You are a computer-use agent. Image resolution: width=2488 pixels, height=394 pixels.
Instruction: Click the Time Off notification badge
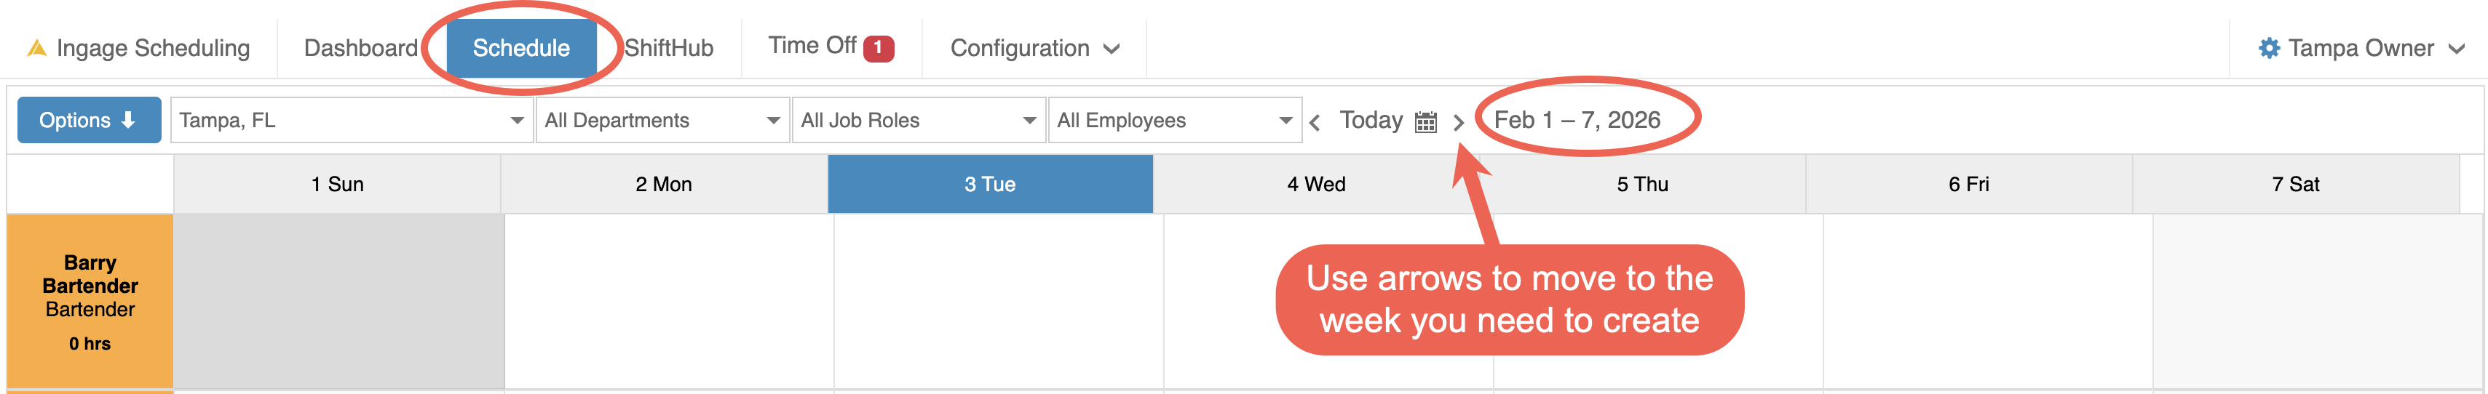878,47
